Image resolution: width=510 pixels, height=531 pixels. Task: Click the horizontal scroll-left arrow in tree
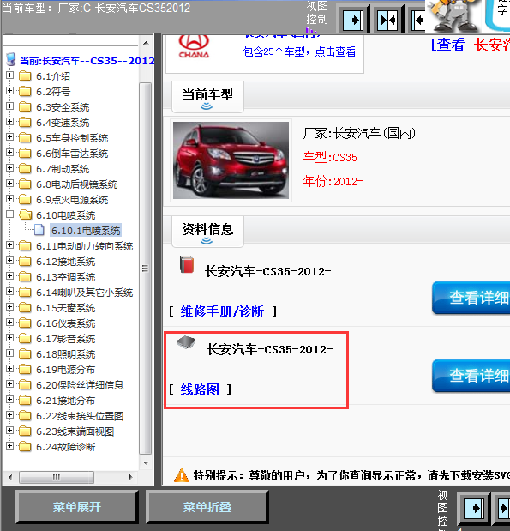click(x=10, y=477)
